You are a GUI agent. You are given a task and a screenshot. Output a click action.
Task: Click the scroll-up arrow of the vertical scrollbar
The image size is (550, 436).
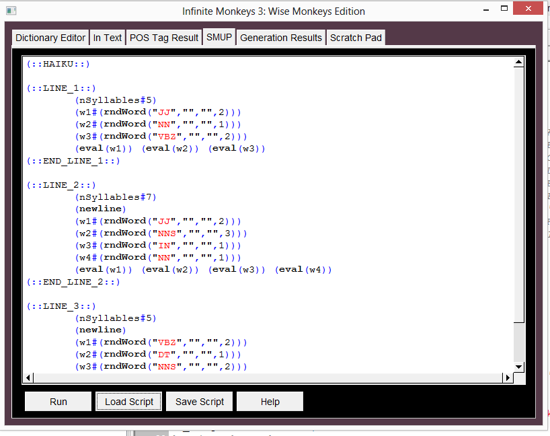point(519,61)
